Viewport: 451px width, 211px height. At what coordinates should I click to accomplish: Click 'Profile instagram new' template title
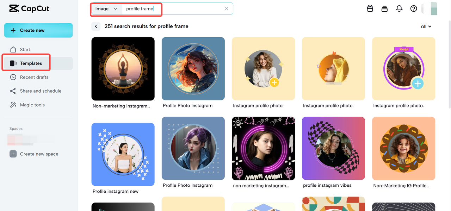point(116,191)
